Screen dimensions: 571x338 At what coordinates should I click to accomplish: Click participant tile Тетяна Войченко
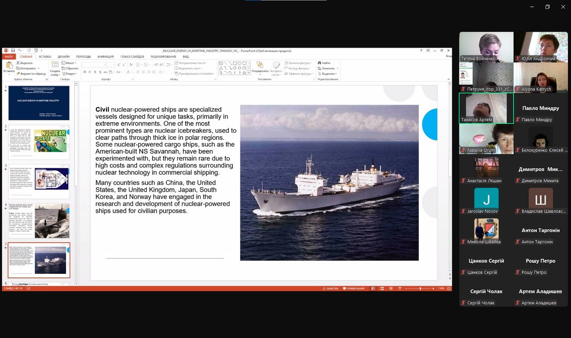[486, 47]
